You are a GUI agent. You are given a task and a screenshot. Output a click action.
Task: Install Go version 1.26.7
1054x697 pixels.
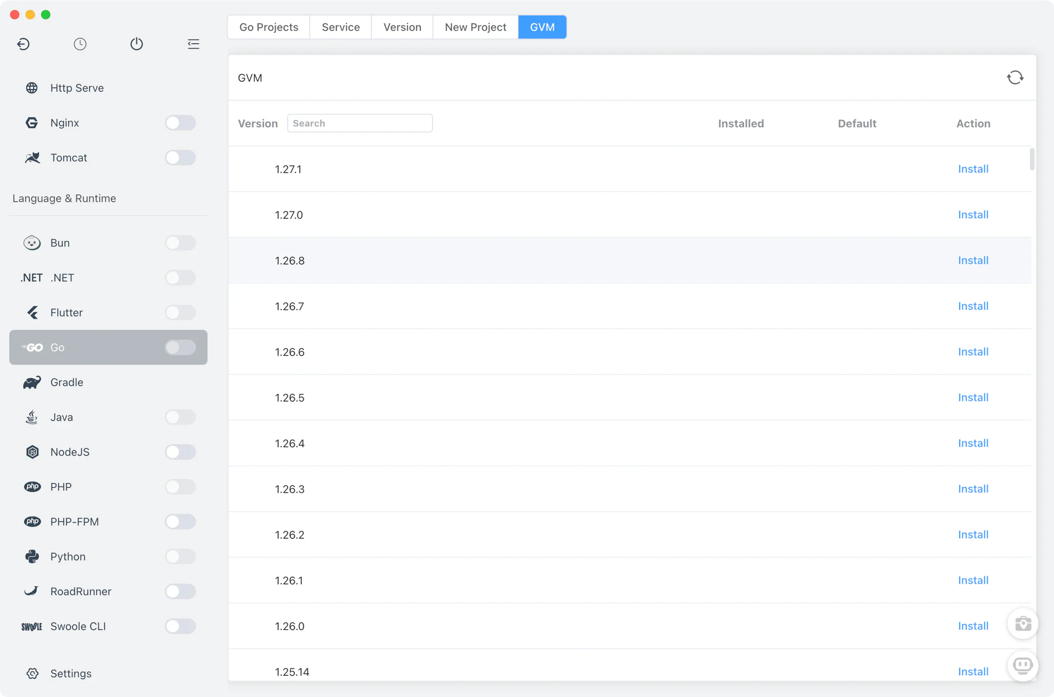pyautogui.click(x=973, y=306)
